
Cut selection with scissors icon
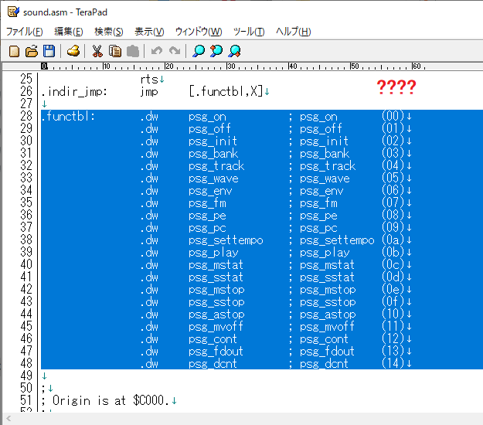(x=97, y=51)
